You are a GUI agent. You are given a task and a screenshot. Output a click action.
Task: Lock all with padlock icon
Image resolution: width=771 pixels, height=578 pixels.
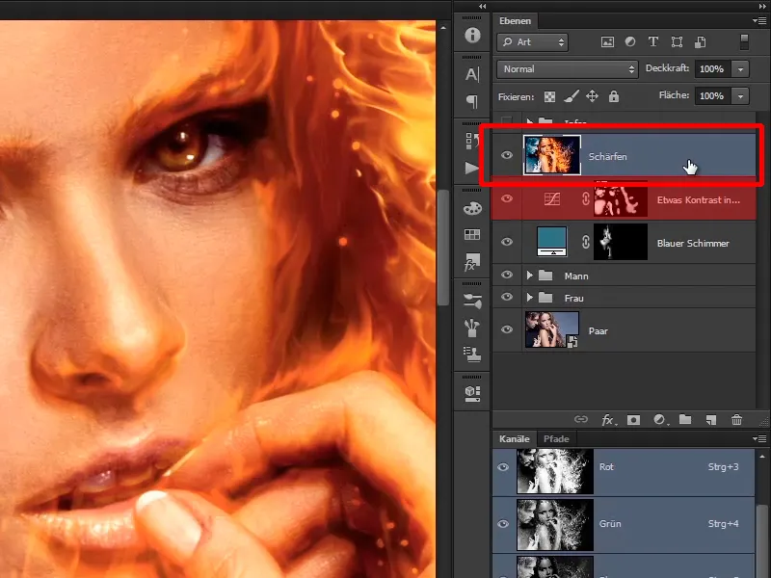point(614,96)
